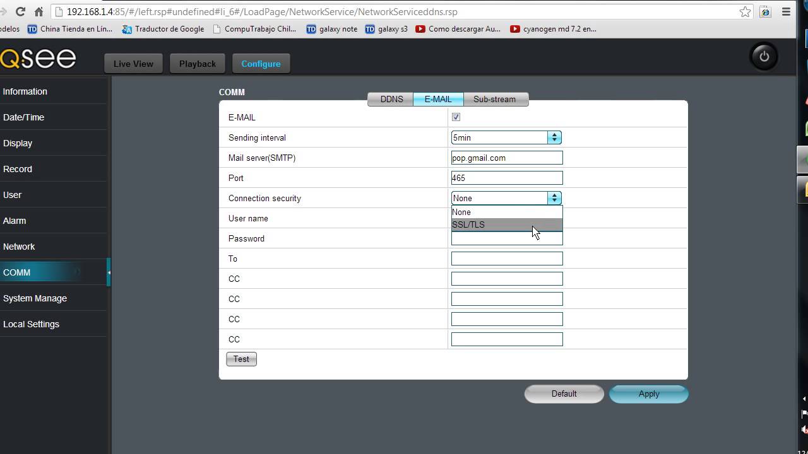The height and width of the screenshot is (454, 808).
Task: Select Alarm in the sidebar
Action: 54,221
